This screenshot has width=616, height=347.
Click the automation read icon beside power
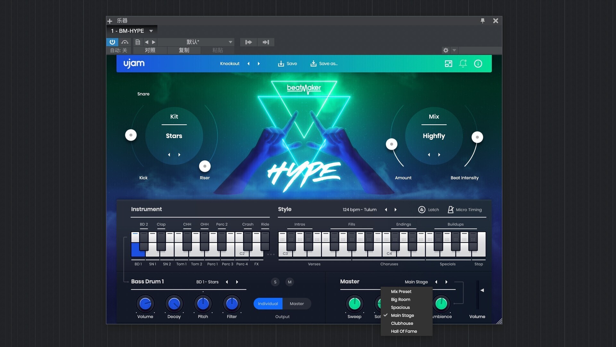[x=125, y=42]
